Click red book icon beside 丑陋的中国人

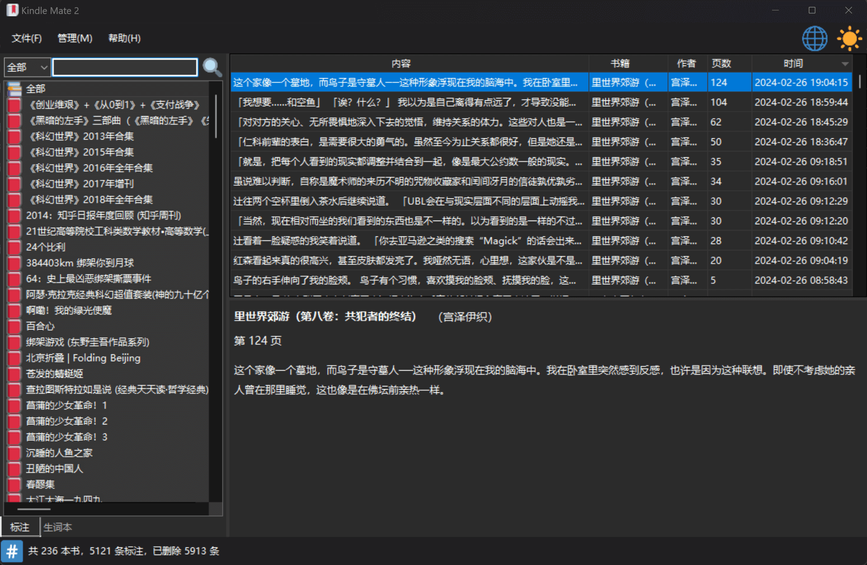click(x=14, y=468)
